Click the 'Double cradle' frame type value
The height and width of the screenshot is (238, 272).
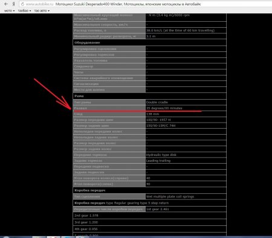point(157,102)
